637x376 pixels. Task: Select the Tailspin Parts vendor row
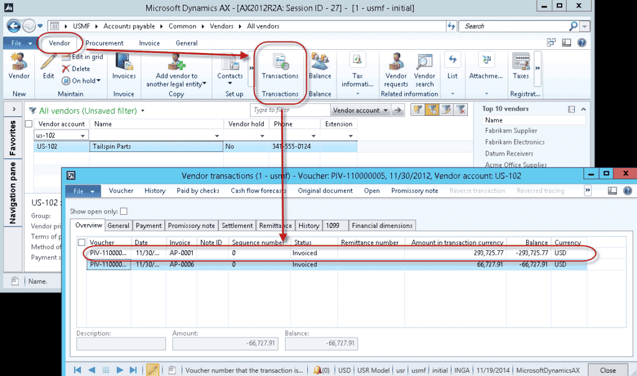tap(195, 146)
